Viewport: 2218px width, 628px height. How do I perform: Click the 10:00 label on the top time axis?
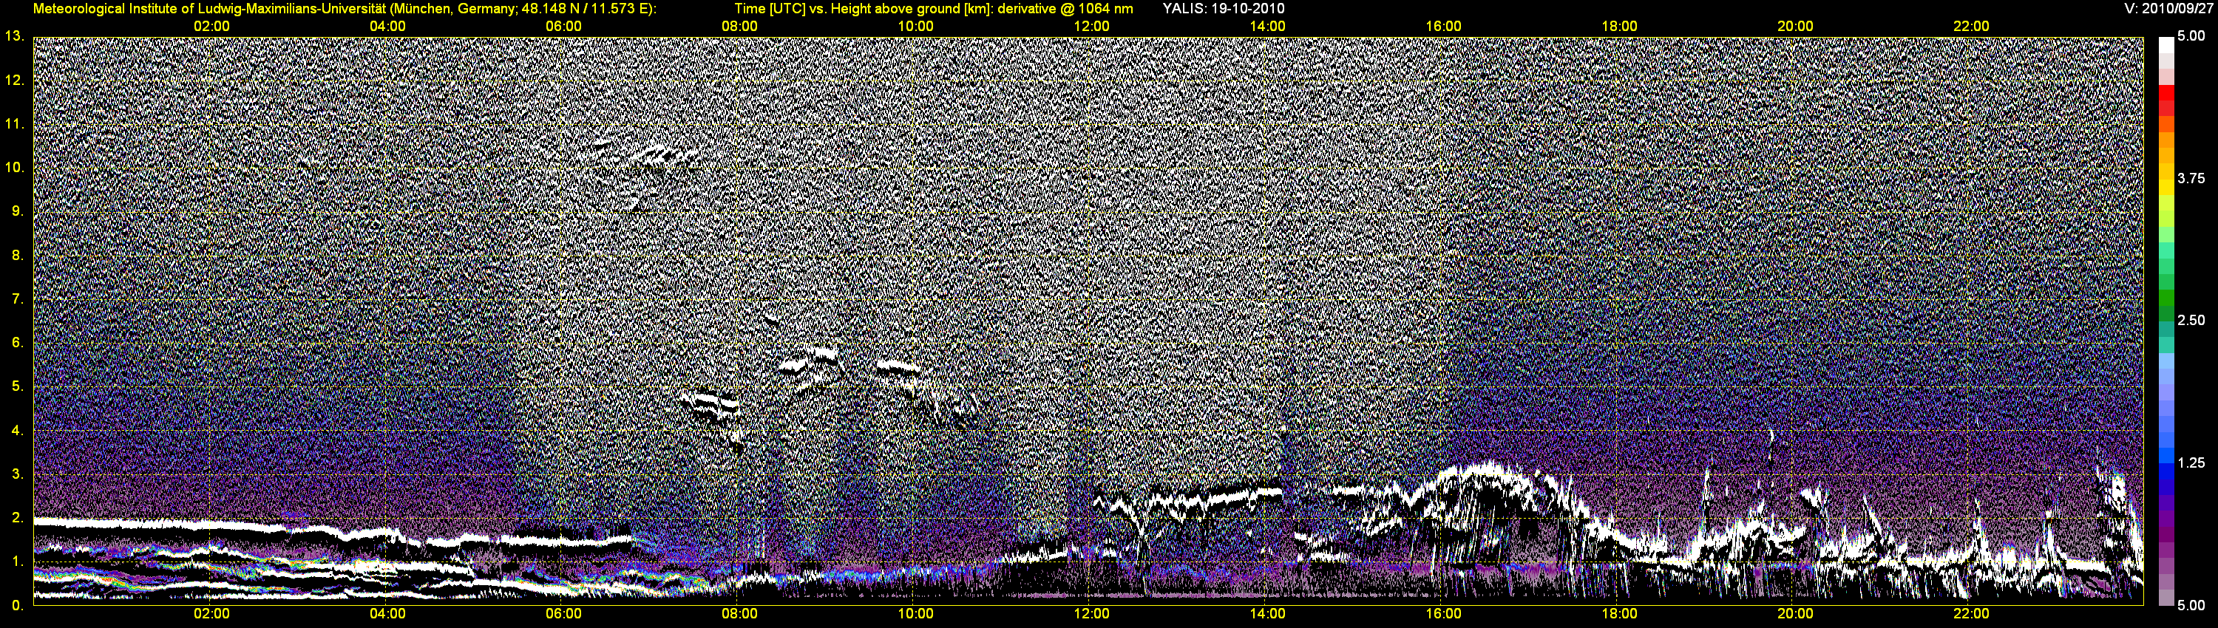pos(915,27)
